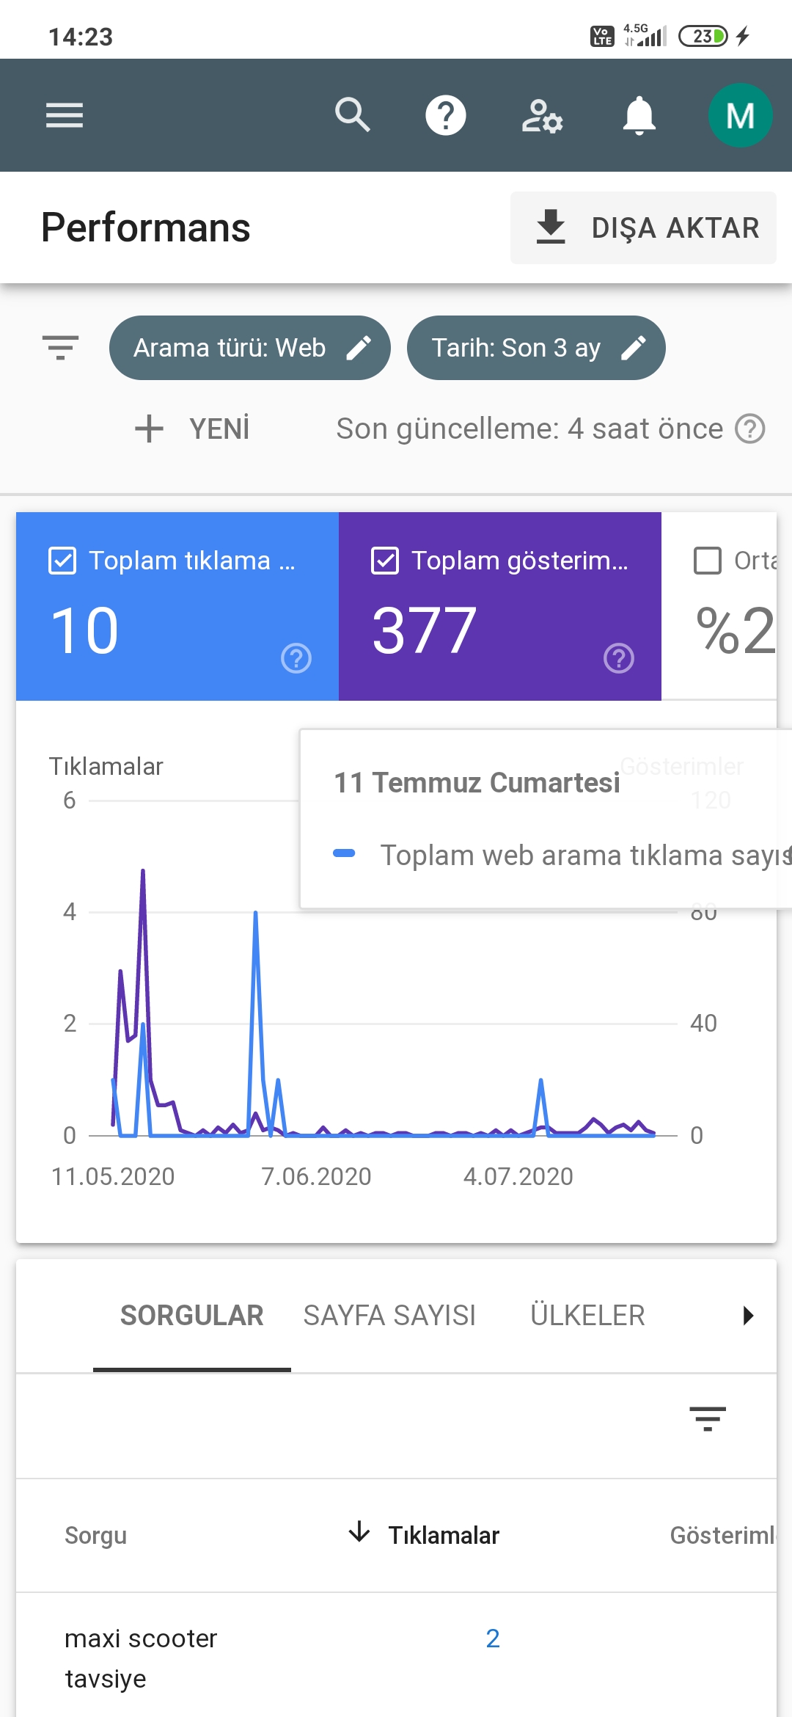Switch to the SAYFA SAYISI tab

[389, 1316]
